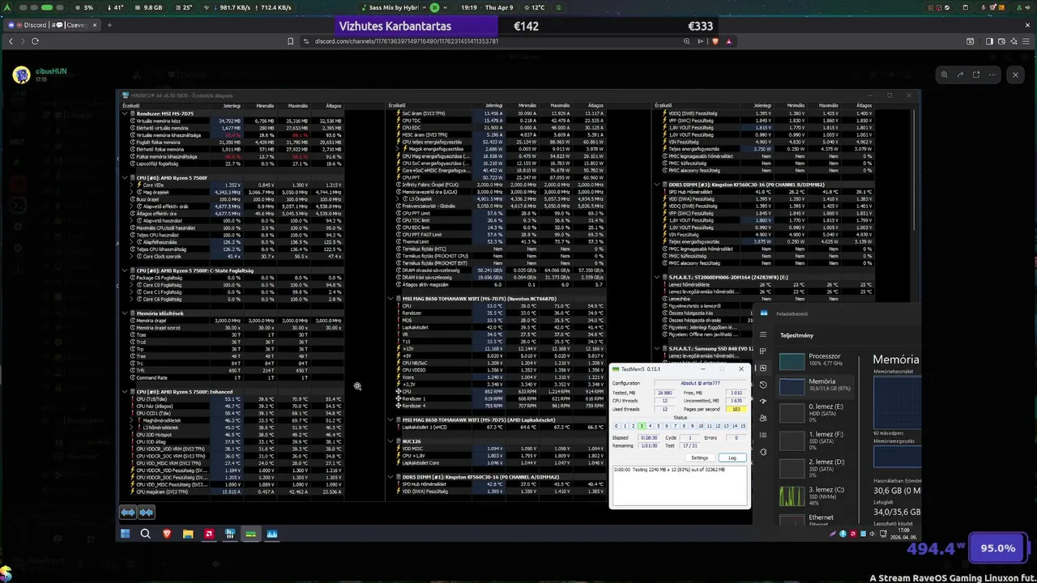
Task: Go back with the browser back arrow
Action: [x=11, y=41]
